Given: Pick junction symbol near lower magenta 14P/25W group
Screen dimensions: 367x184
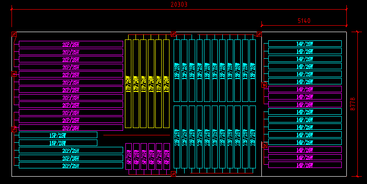Looking at the screenshot, I should pos(265,145).
